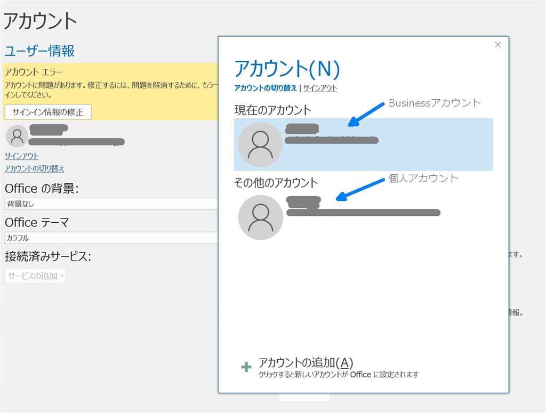Click サインアウト link in the dialog

click(x=320, y=88)
